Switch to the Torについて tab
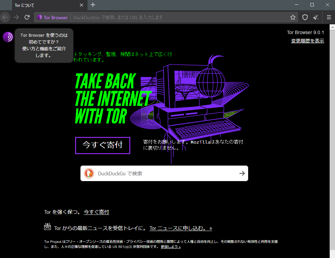 tap(47, 5)
